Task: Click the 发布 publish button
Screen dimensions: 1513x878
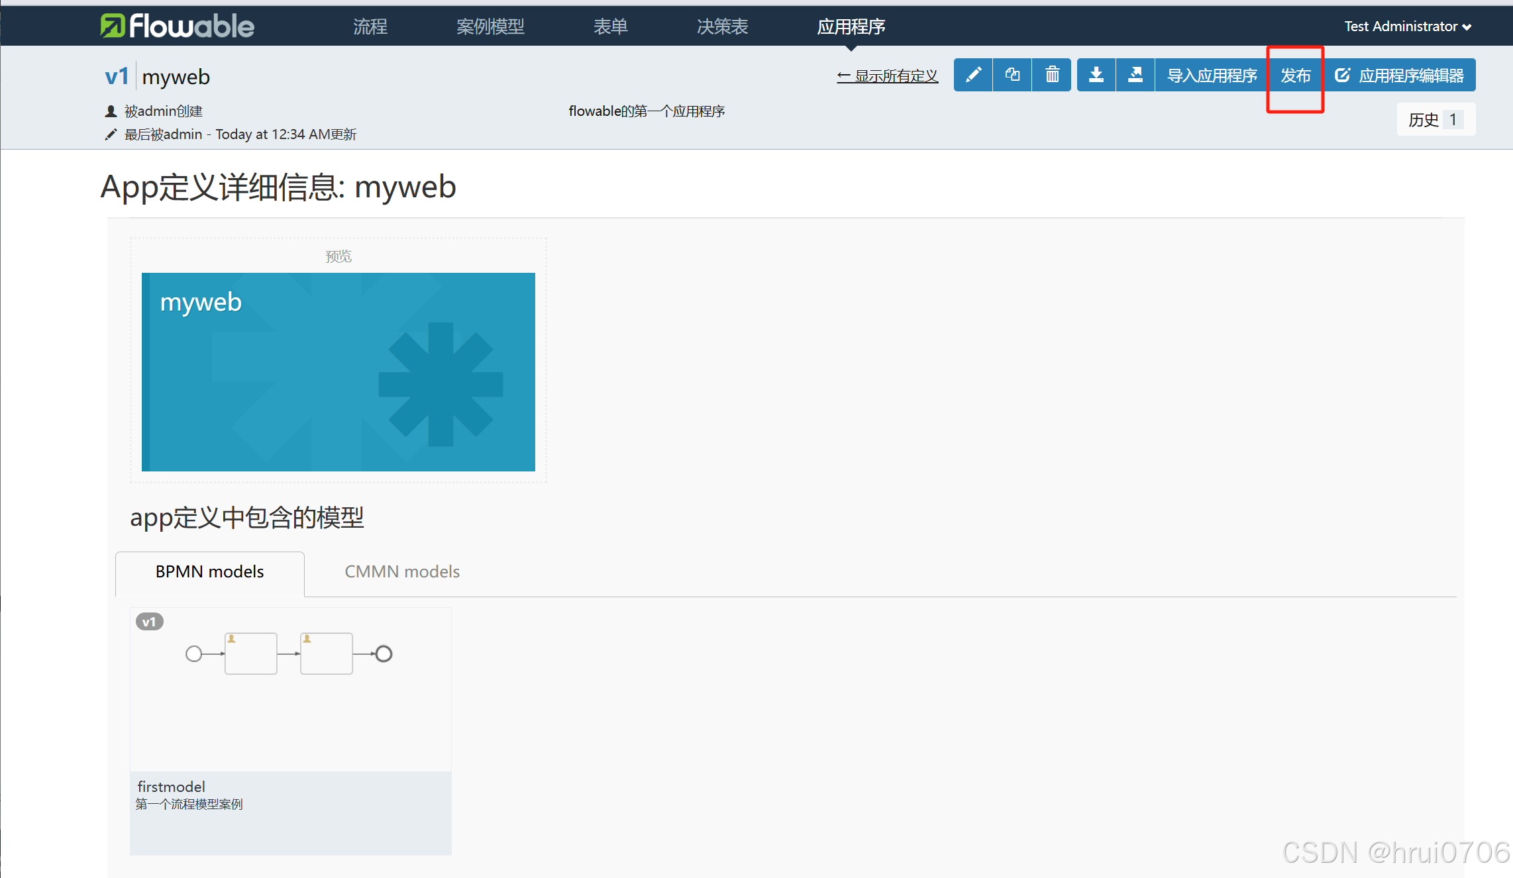Action: 1295,75
